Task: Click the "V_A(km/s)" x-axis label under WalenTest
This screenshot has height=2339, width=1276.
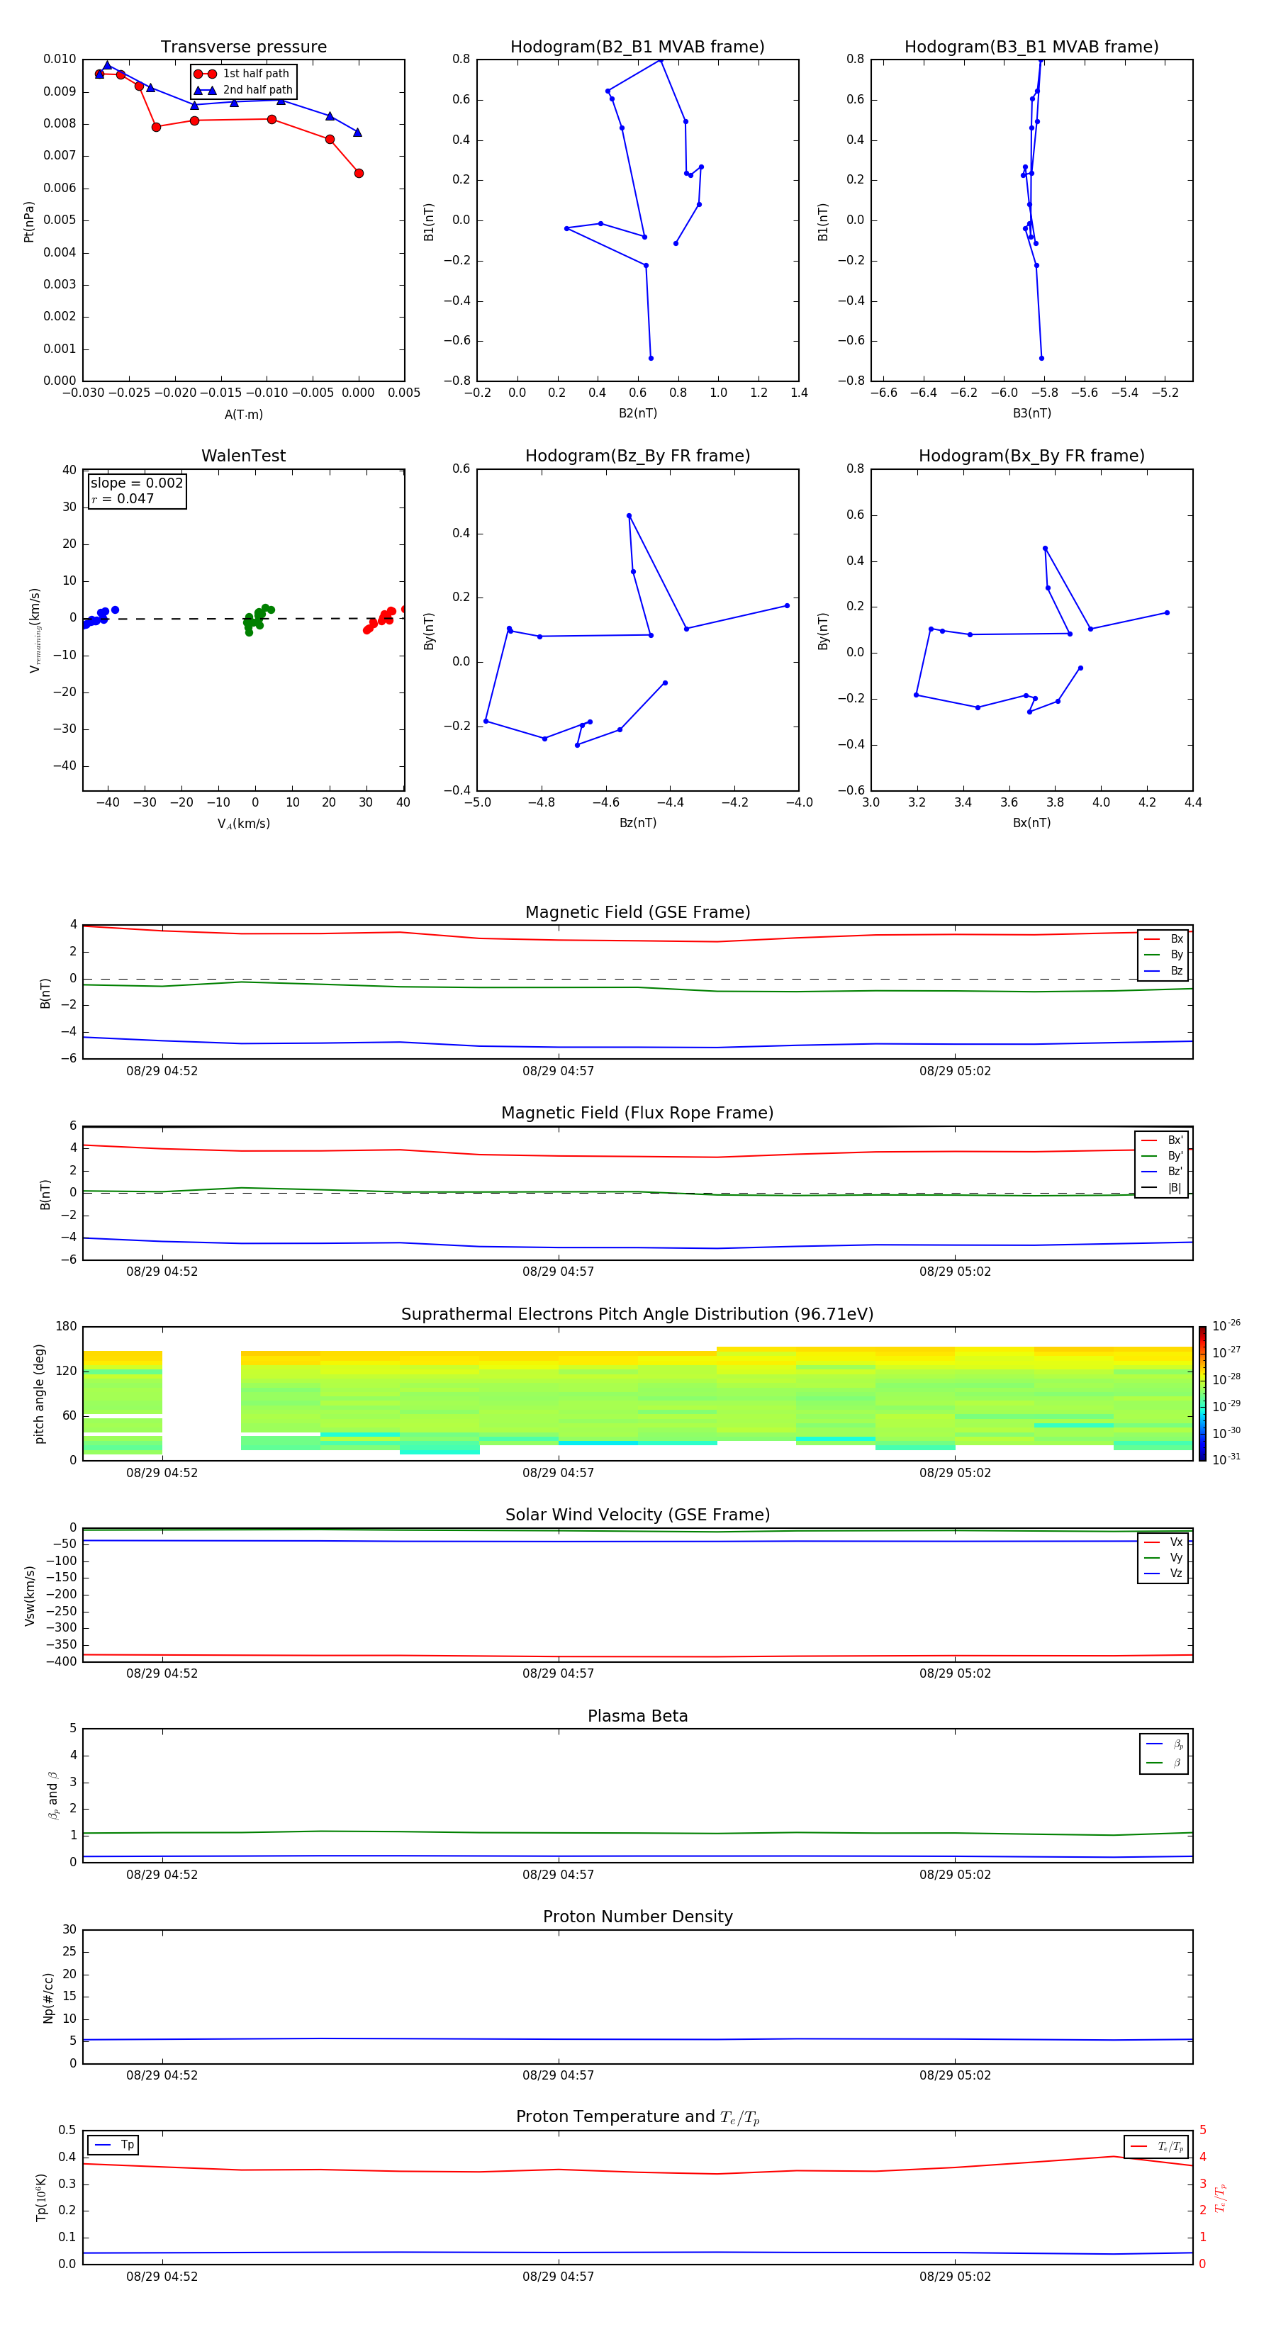Action: coord(243,824)
